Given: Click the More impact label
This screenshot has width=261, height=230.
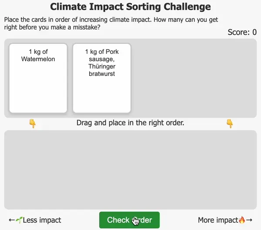Looking at the screenshot, I should (218, 220).
